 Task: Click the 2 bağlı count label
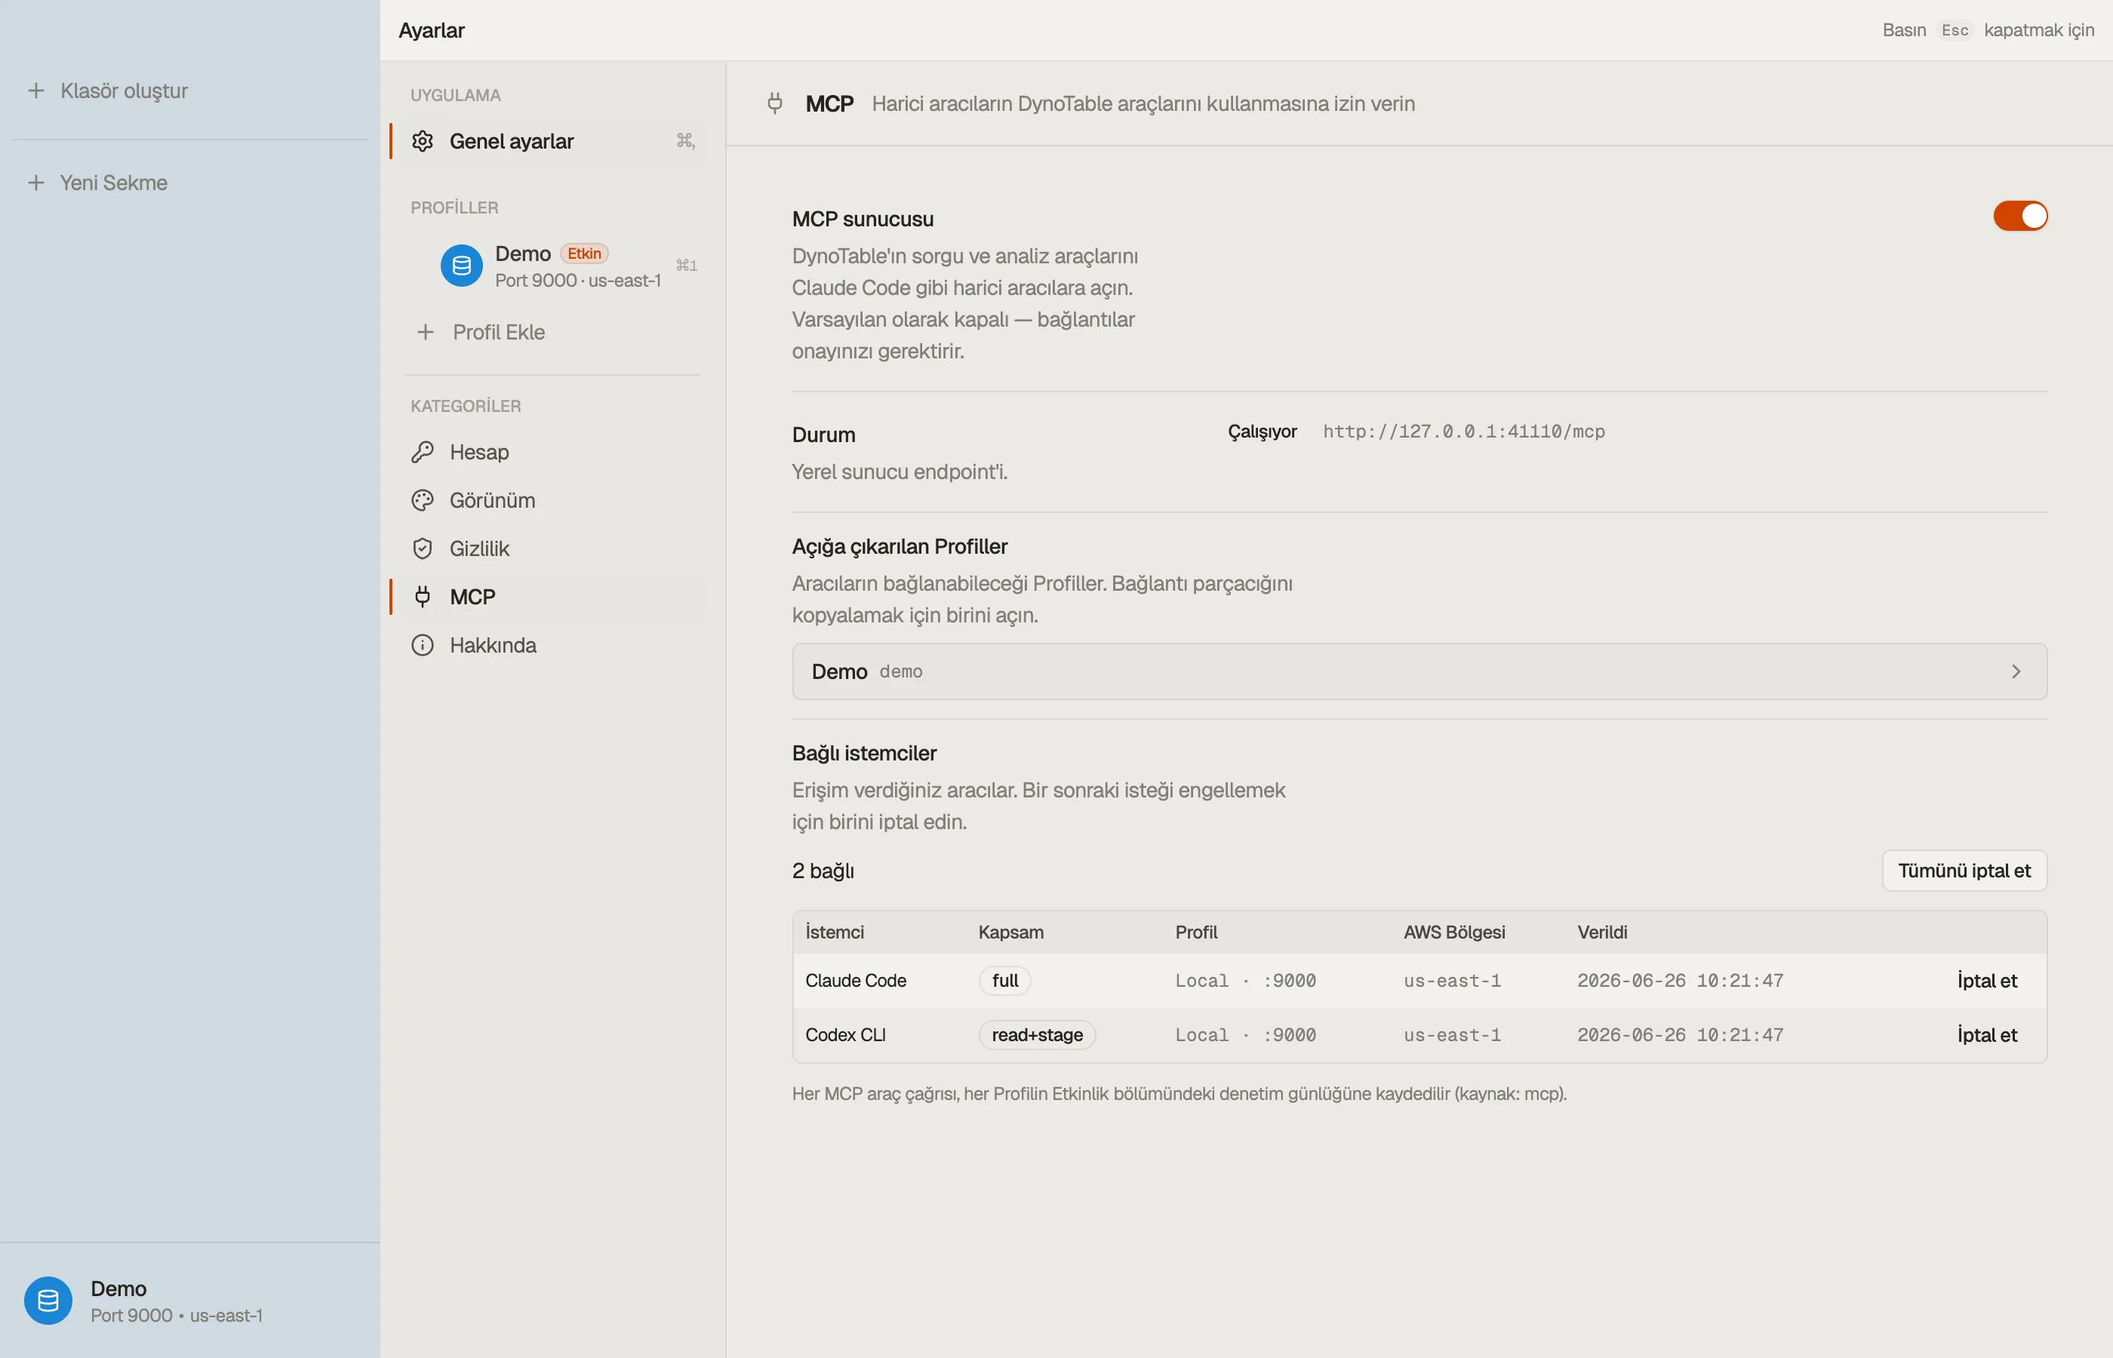pos(823,871)
